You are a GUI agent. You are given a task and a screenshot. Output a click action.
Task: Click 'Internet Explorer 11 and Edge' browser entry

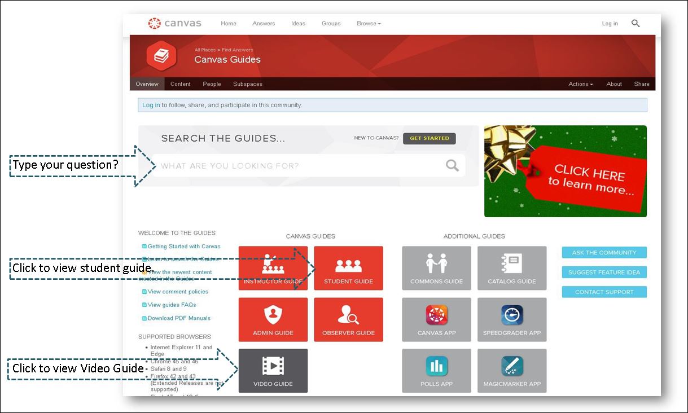[182, 350]
